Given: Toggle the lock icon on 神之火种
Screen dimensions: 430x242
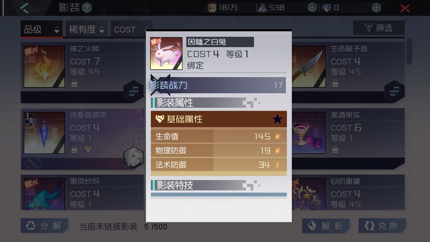Looking at the screenshot, I should click(74, 83).
